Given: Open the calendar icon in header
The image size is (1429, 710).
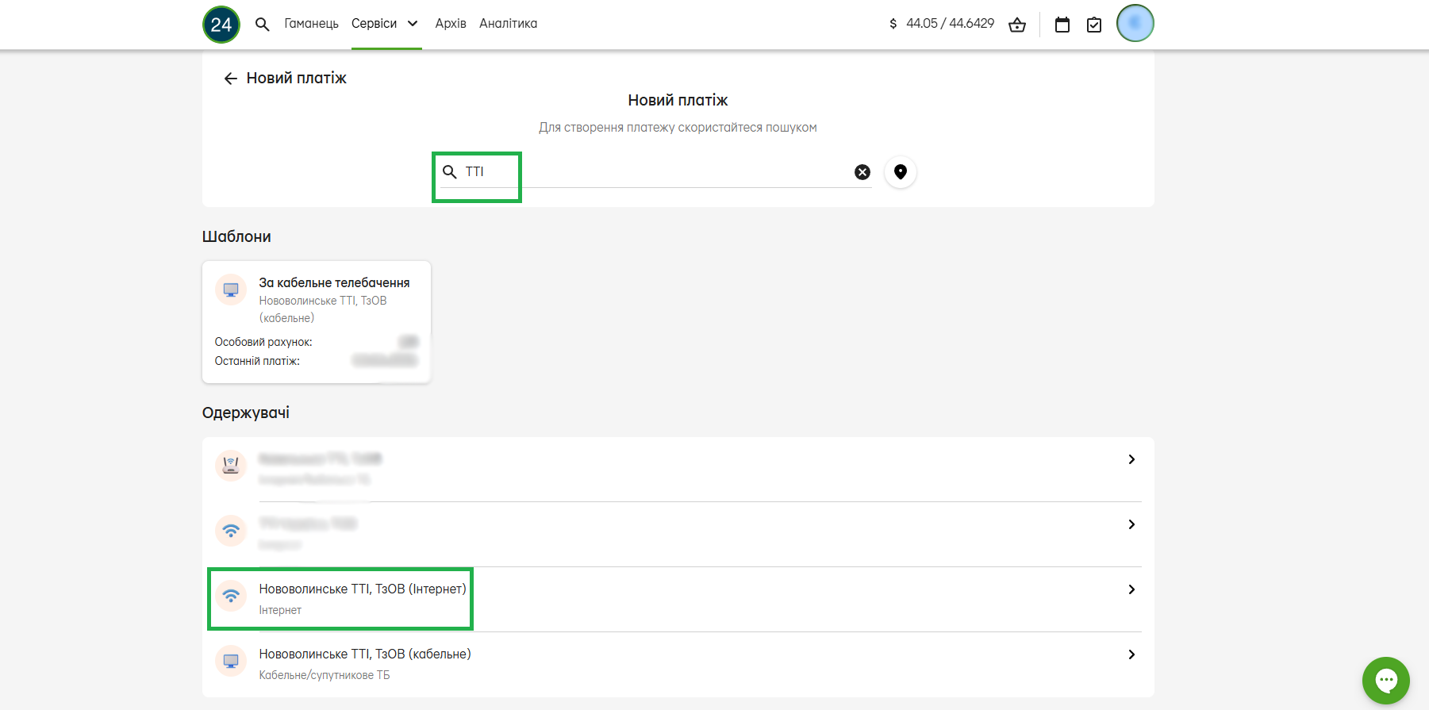Looking at the screenshot, I should [x=1062, y=25].
